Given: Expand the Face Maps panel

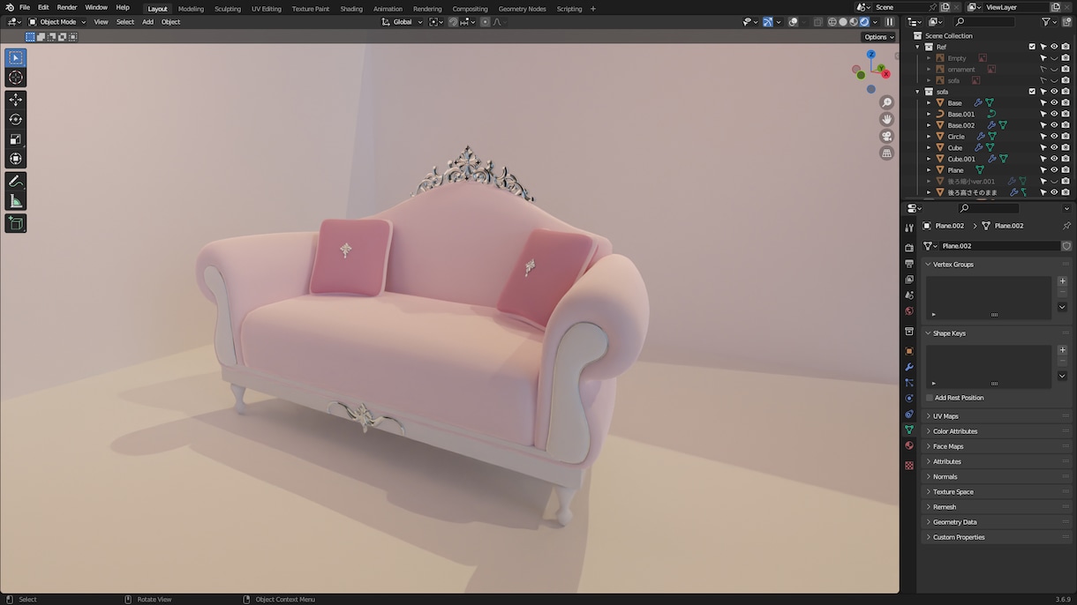Looking at the screenshot, I should pos(997,446).
